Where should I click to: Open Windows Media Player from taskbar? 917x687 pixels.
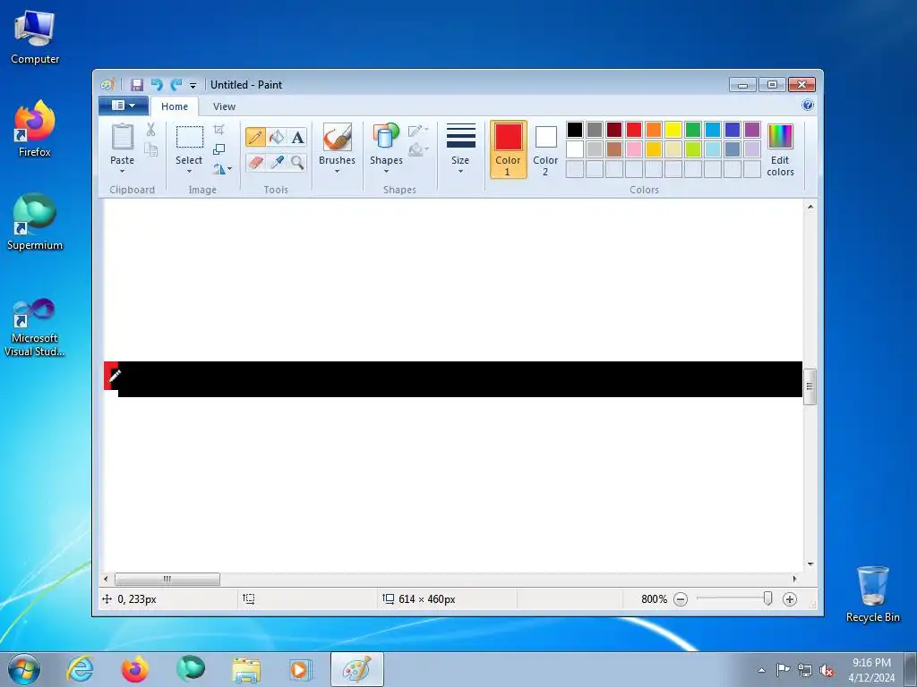pos(301,669)
